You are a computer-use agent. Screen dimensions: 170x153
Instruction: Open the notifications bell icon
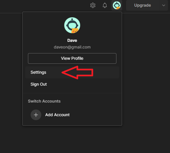tap(105, 5)
